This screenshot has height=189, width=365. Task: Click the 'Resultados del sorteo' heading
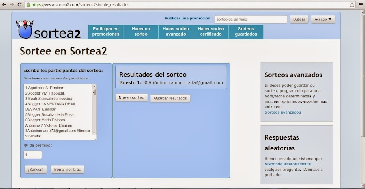pos(153,75)
